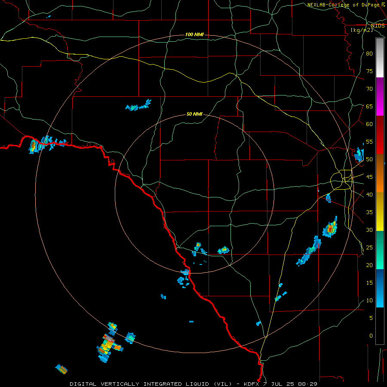Click the 30 value on the VIL scale

(x=369, y=230)
